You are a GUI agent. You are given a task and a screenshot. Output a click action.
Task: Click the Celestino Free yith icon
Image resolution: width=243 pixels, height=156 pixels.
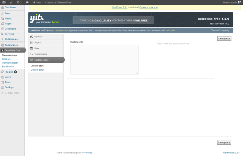(3, 50)
